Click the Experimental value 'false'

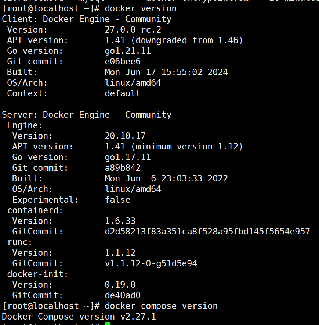(117, 200)
